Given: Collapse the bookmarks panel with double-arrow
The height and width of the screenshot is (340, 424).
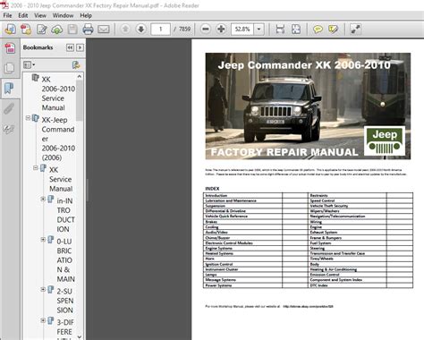Looking at the screenshot, I should [70, 47].
